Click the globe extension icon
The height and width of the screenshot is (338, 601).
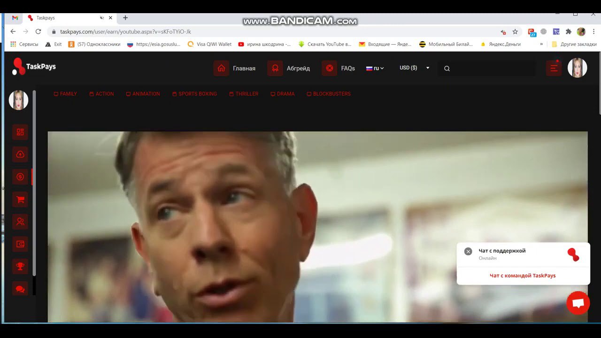point(544,31)
